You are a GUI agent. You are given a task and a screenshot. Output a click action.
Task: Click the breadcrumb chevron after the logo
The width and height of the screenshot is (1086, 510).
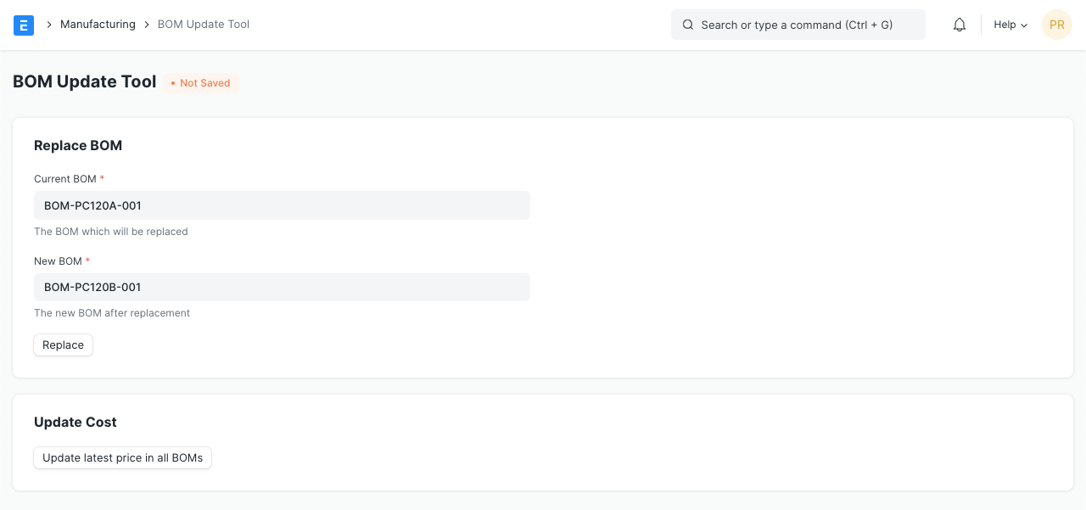(49, 25)
